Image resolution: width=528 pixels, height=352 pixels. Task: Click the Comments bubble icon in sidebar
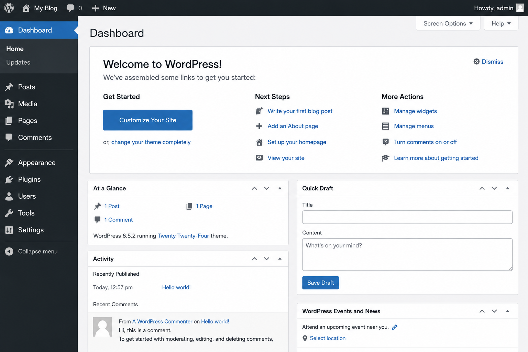(9, 137)
